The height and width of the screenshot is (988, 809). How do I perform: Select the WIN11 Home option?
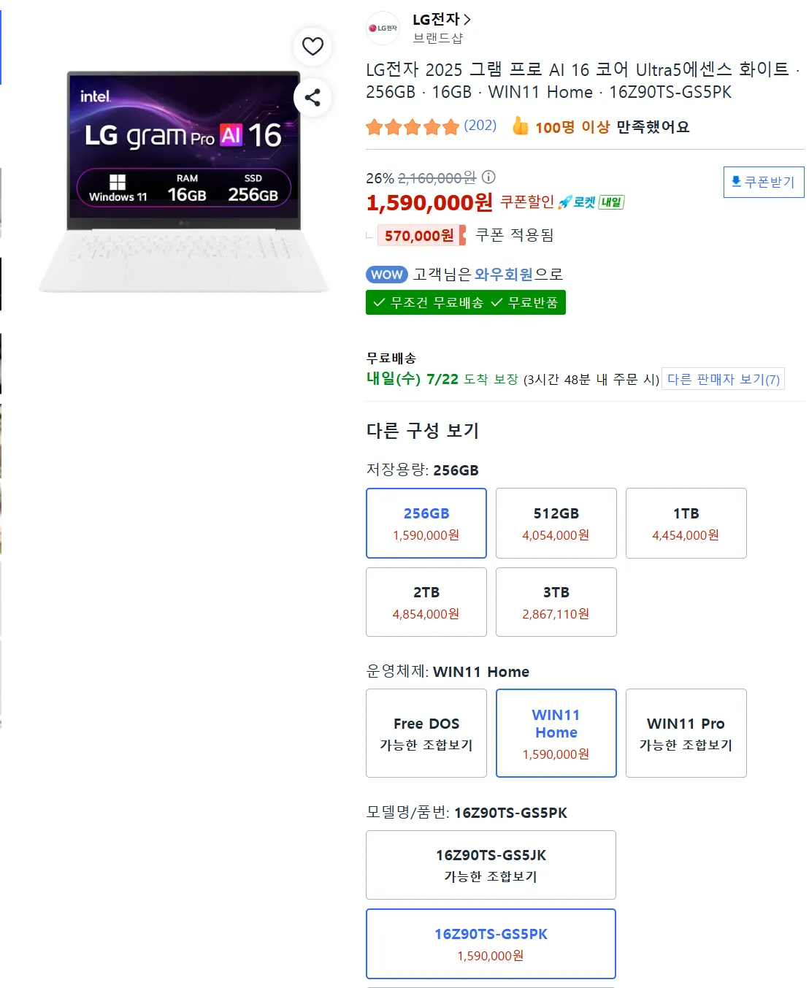pyautogui.click(x=556, y=733)
